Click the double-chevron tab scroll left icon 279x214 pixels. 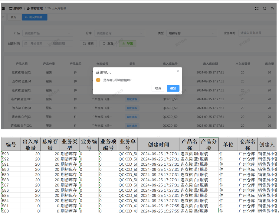(3, 17)
